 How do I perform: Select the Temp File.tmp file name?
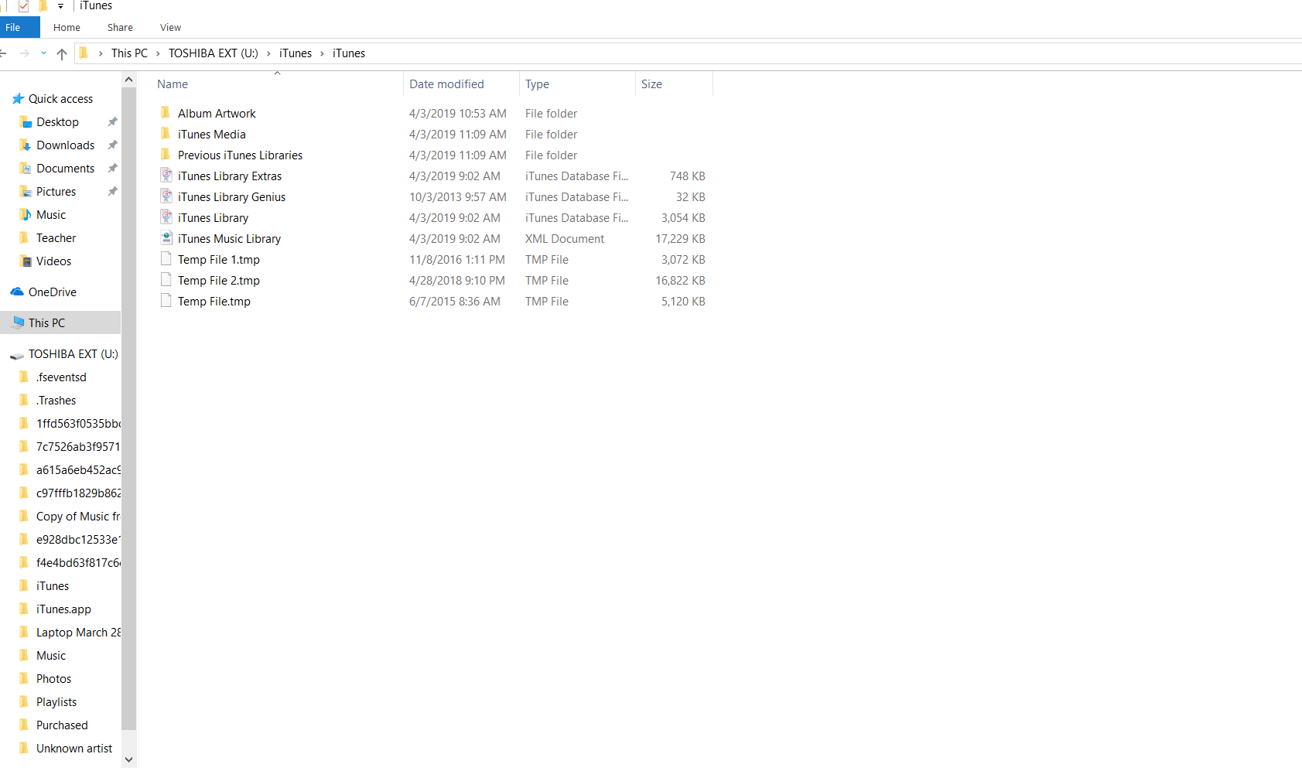point(214,302)
